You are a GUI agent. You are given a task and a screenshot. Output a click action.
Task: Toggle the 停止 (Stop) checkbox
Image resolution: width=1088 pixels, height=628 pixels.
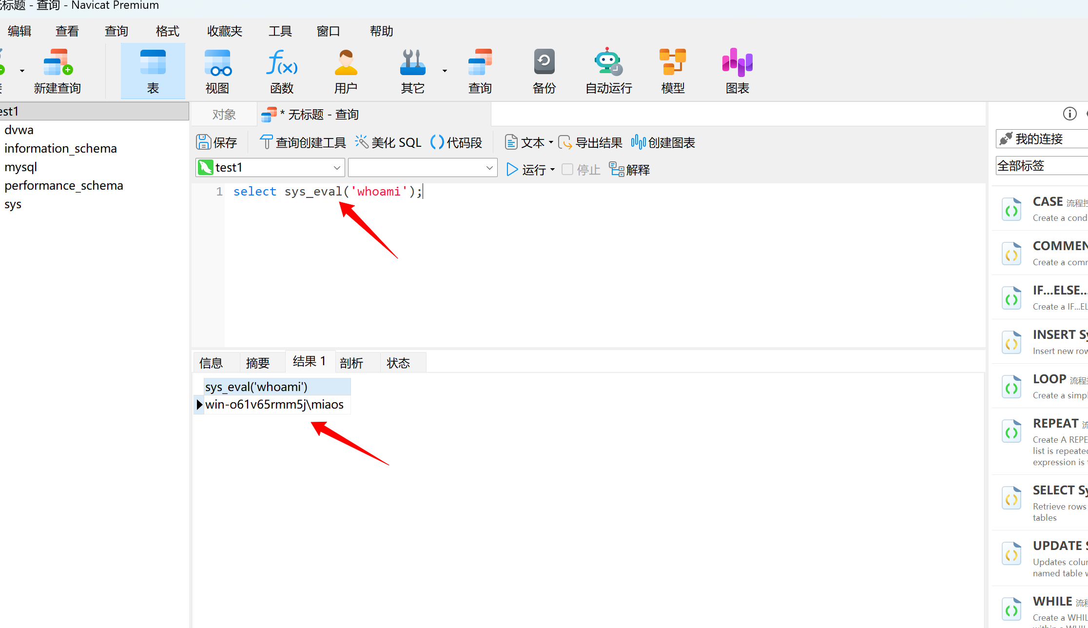(x=567, y=169)
